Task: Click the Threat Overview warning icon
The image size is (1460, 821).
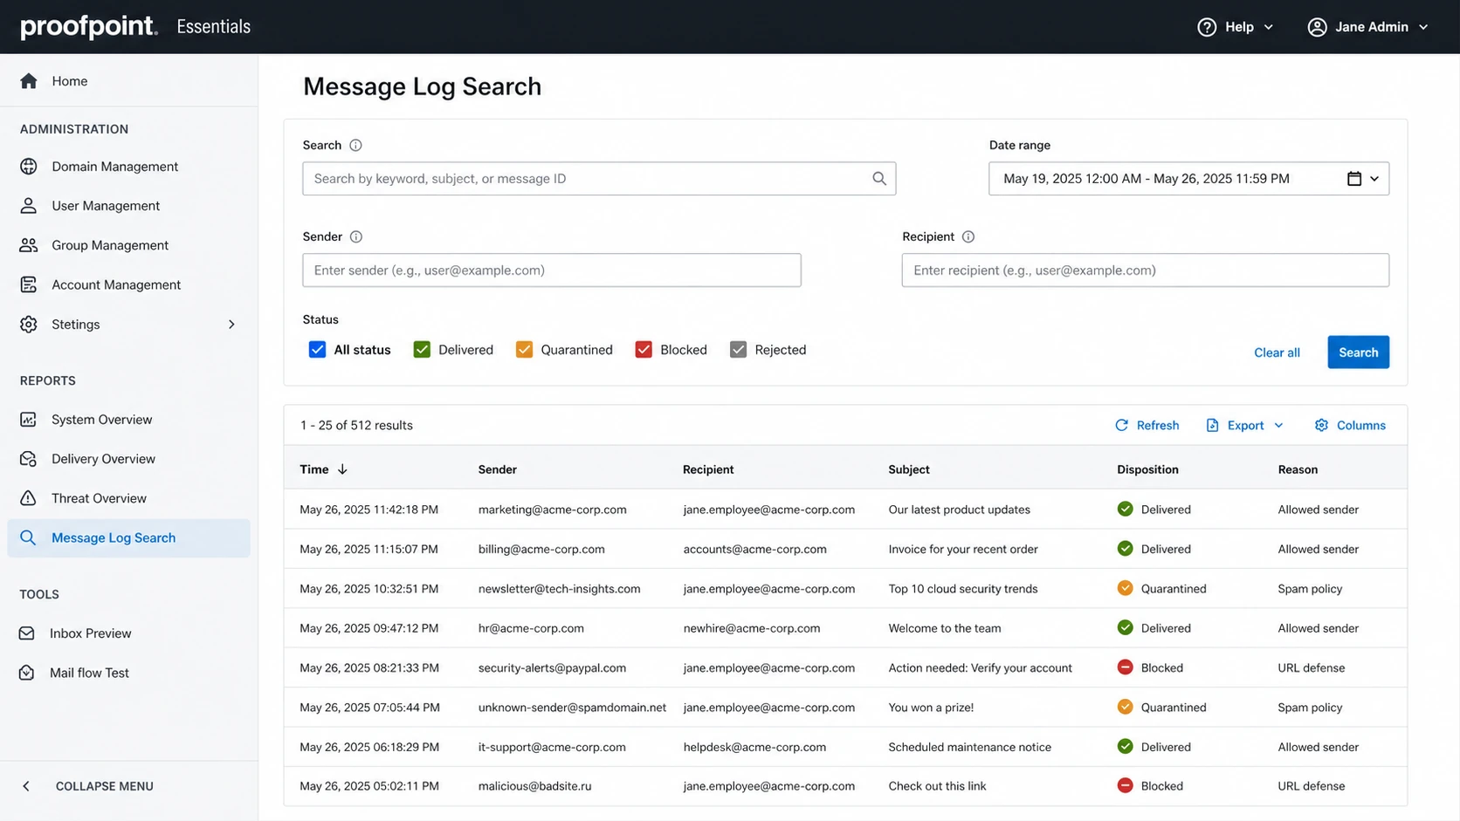Action: (28, 498)
